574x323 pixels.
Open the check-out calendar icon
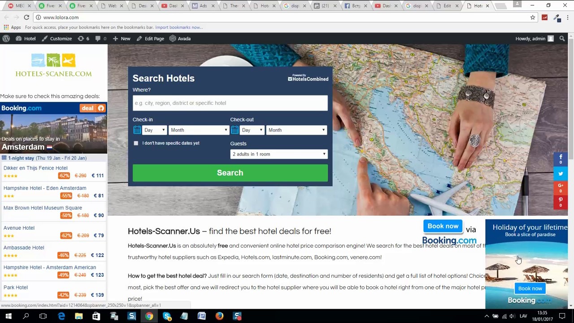pyautogui.click(x=235, y=130)
